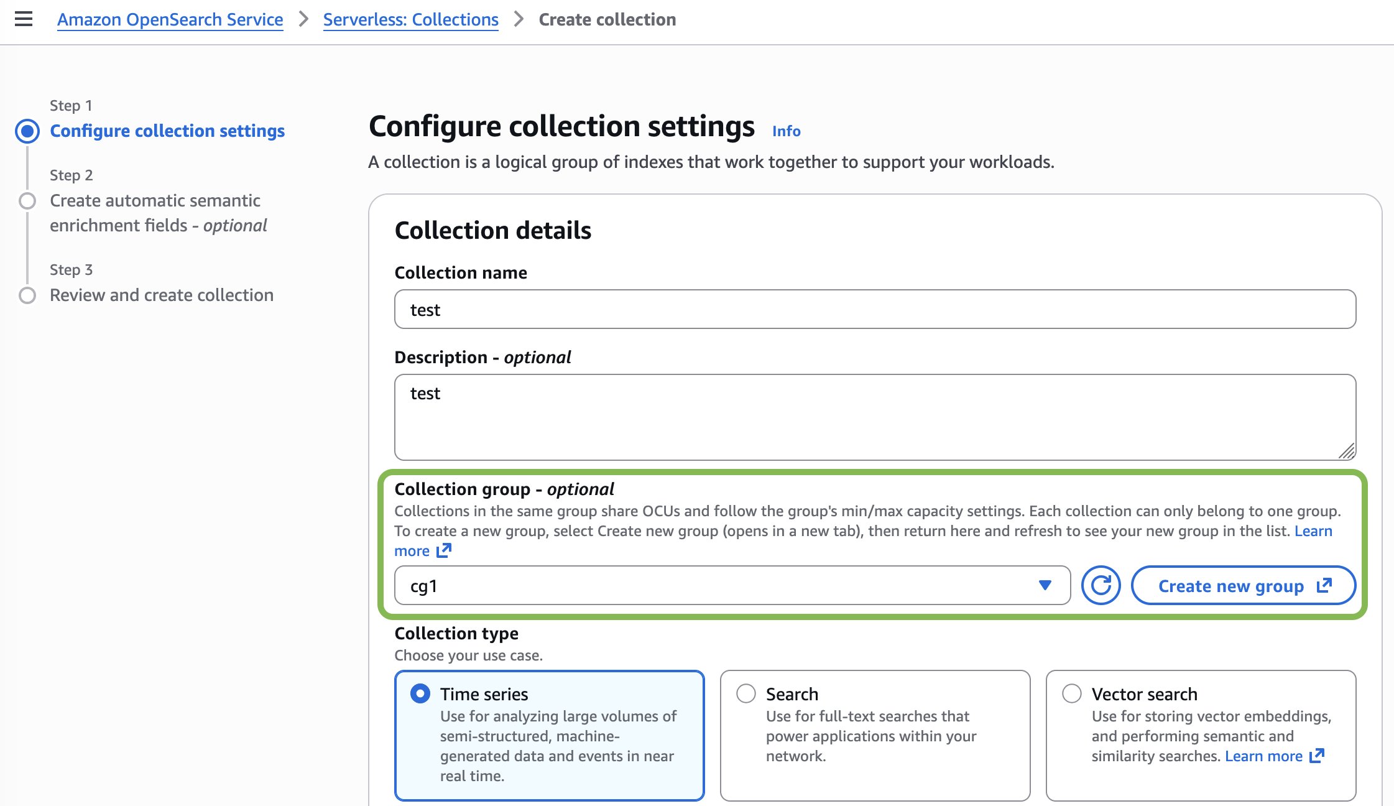Click Step 3 step indicator circle
Image resolution: width=1394 pixels, height=806 pixels.
pos(27,295)
